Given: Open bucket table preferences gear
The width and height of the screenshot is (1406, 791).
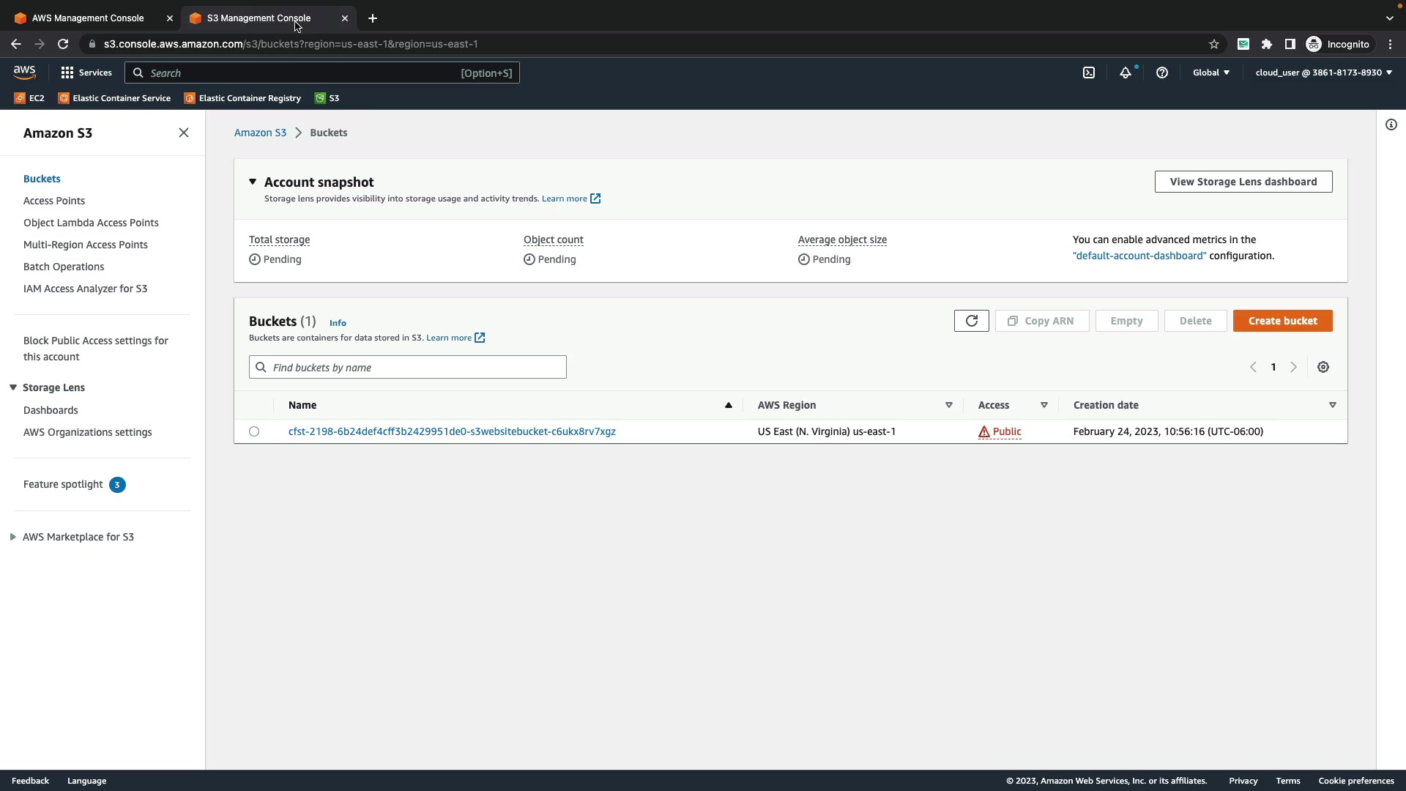Looking at the screenshot, I should pos(1323,367).
